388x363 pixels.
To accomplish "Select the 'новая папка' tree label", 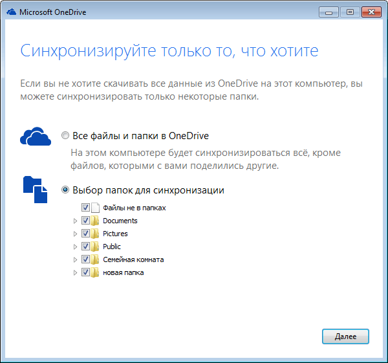I will (124, 272).
